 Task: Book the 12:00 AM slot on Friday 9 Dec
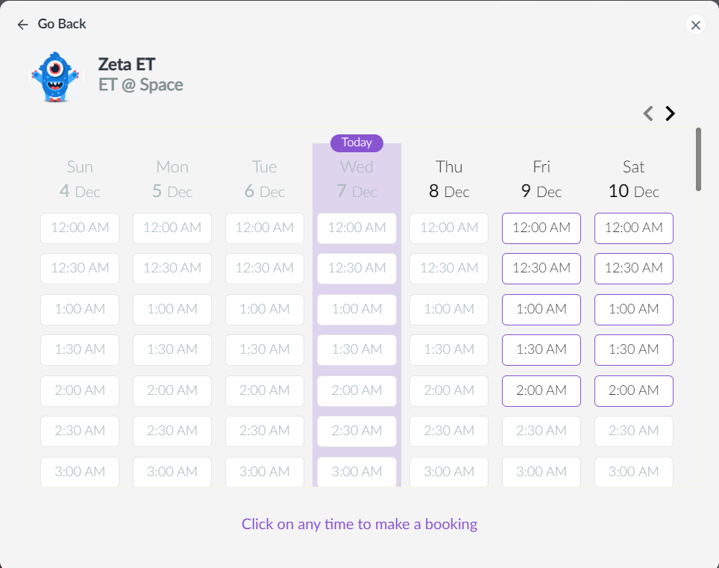(541, 228)
